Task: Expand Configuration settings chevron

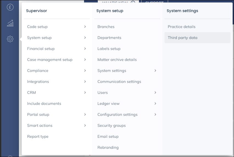Action: [155, 114]
